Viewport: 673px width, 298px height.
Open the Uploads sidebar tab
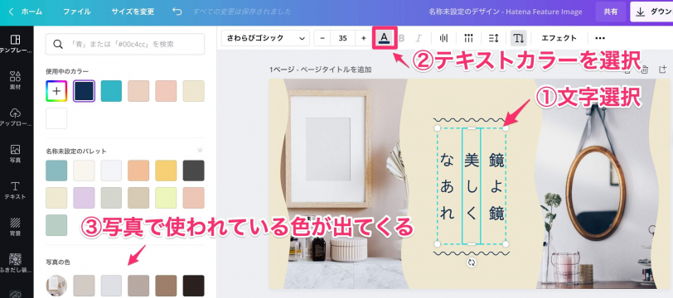coord(16,118)
